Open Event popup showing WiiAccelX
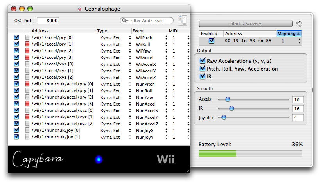323x182 pixels. pos(151,64)
